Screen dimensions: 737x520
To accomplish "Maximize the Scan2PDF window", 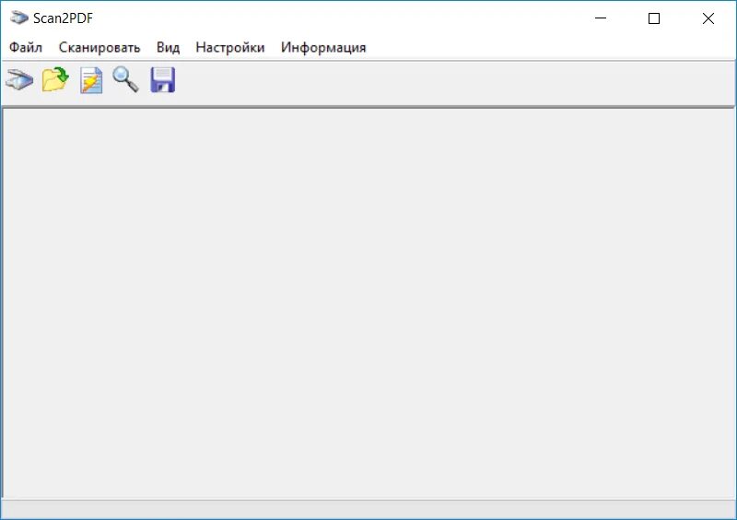I will [654, 18].
